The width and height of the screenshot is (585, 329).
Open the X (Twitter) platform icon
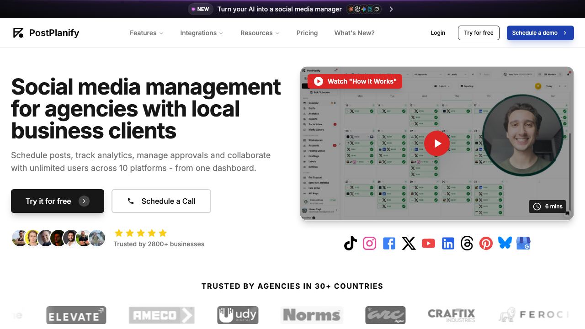[409, 243]
